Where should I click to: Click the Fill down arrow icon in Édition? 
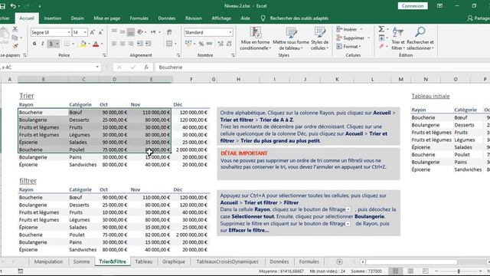pos(381,38)
